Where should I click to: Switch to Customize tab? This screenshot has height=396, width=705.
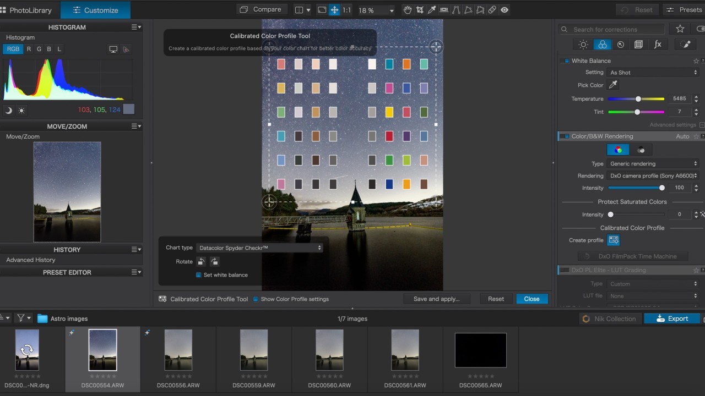point(95,10)
